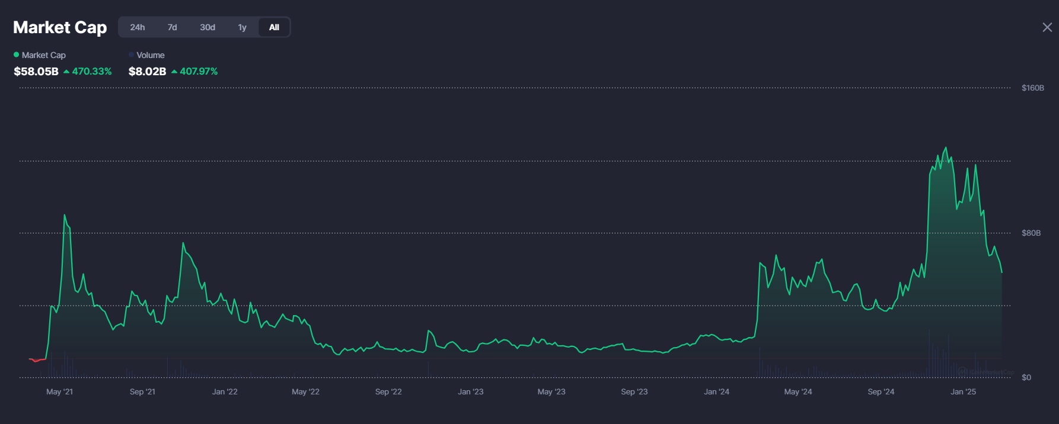Choose the 1y time range

point(242,27)
